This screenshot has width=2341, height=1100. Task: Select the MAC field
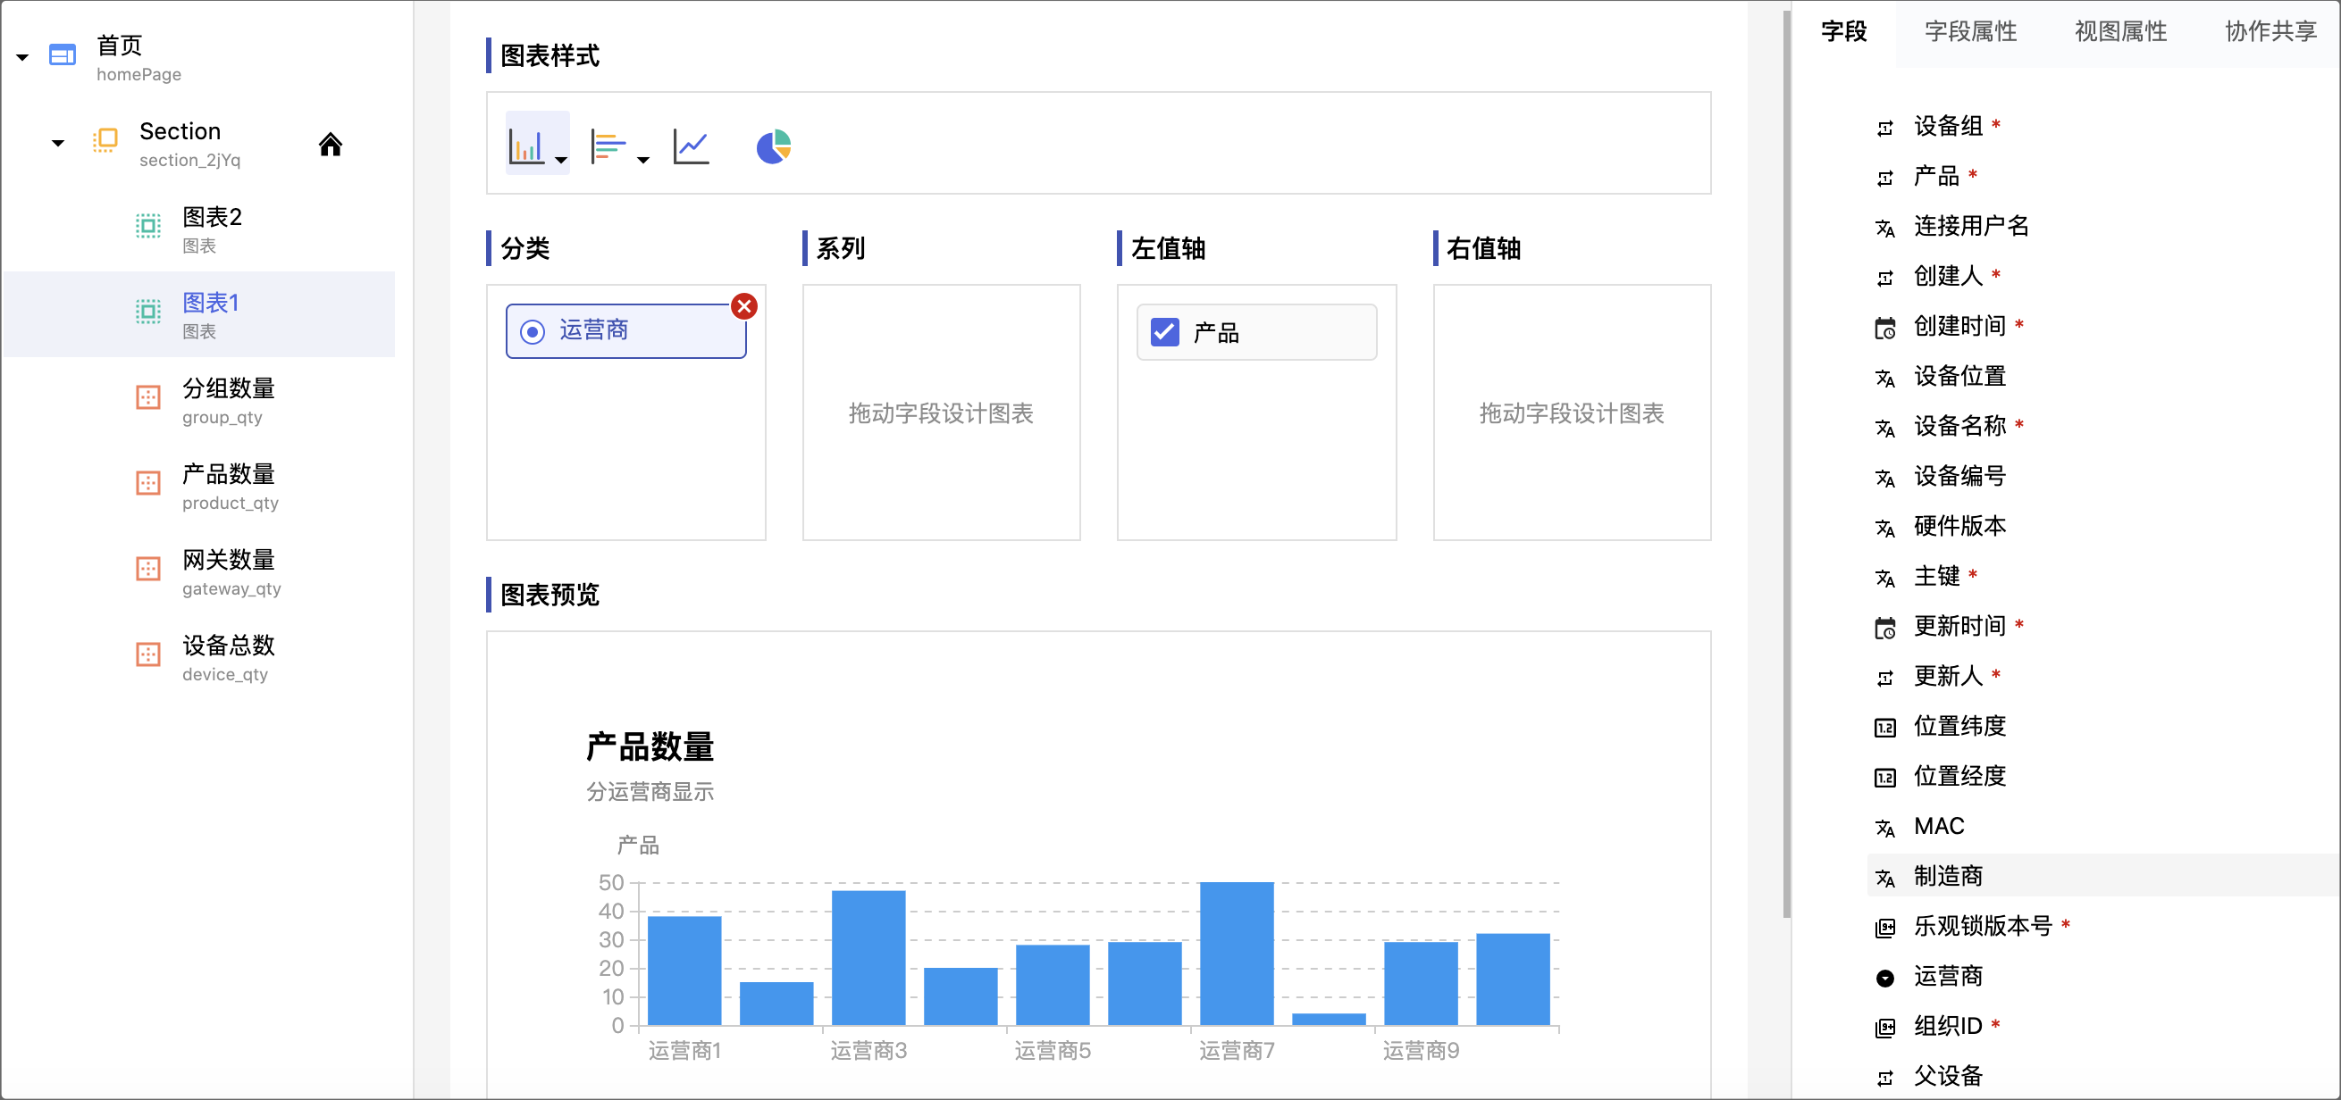tap(1938, 826)
